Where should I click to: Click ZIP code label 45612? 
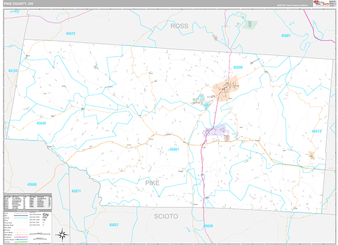(71, 34)
